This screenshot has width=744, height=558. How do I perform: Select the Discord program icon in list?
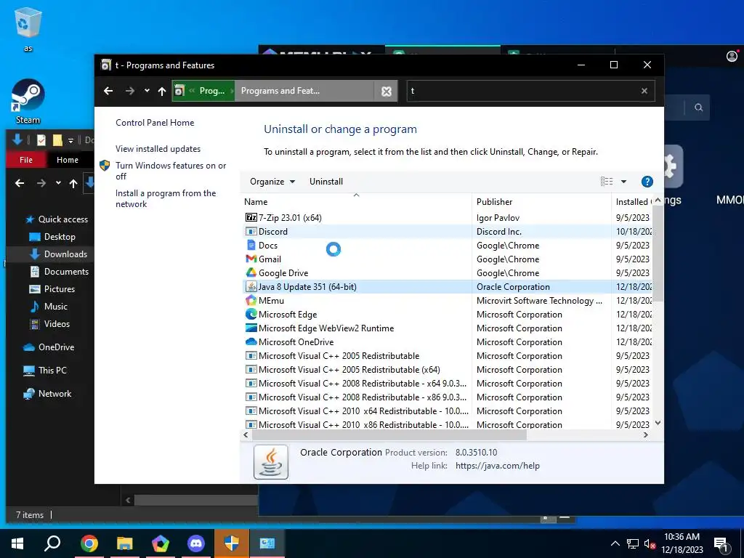click(x=251, y=232)
